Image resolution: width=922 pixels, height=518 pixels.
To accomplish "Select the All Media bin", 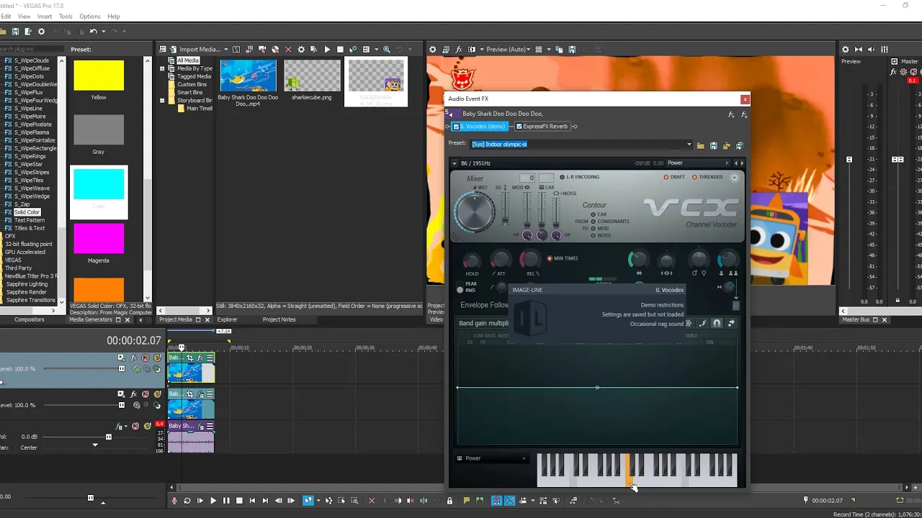I will pos(188,60).
